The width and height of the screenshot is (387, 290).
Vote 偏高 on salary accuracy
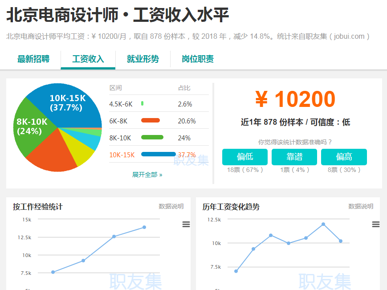pyautogui.click(x=344, y=157)
